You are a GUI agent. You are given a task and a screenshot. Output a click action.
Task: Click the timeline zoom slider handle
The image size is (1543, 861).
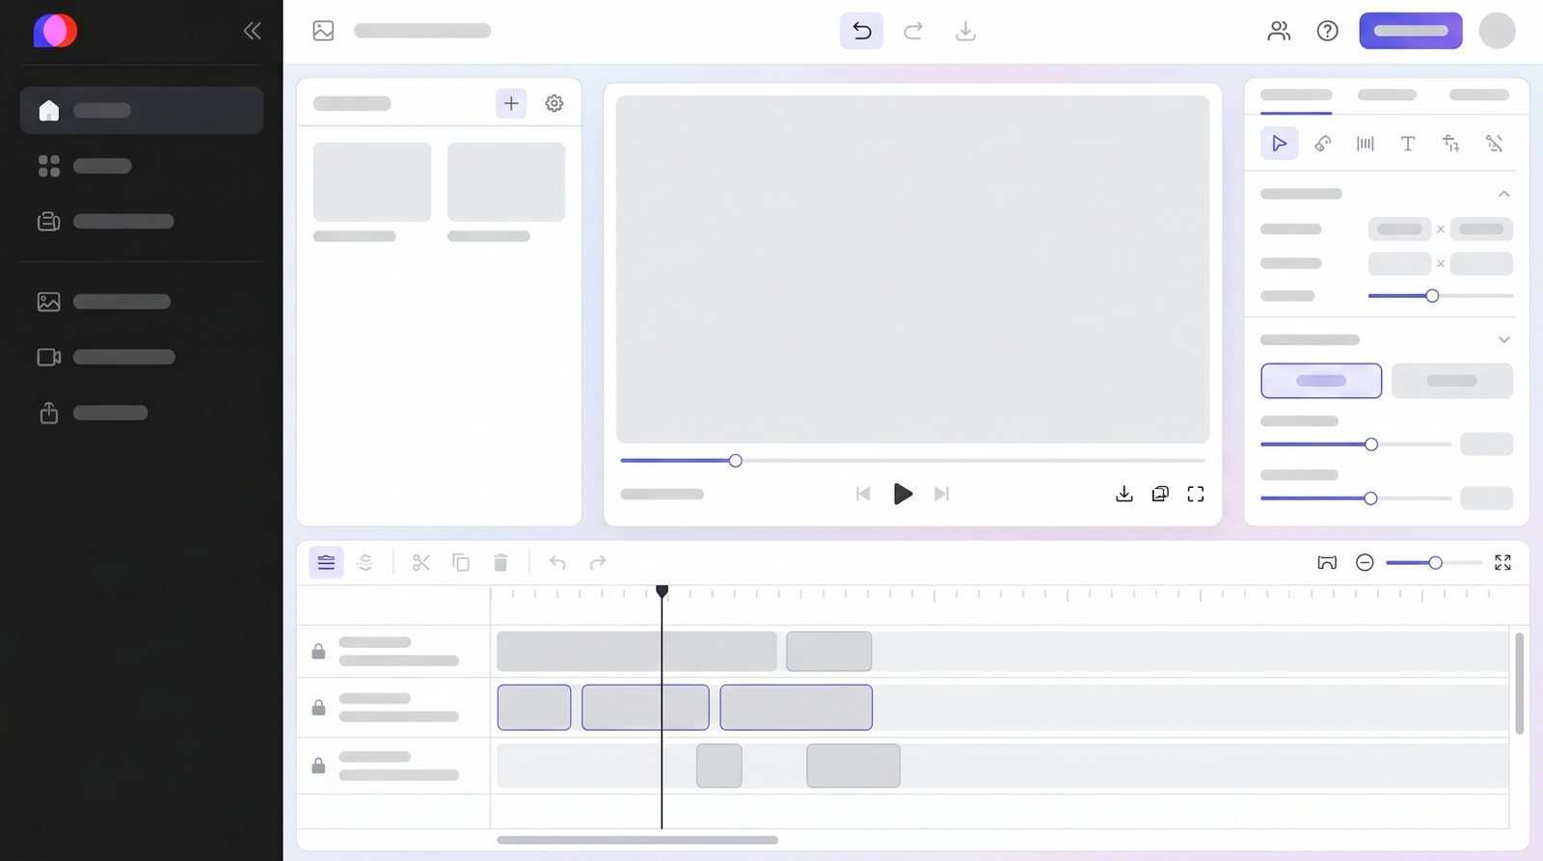[x=1435, y=562]
